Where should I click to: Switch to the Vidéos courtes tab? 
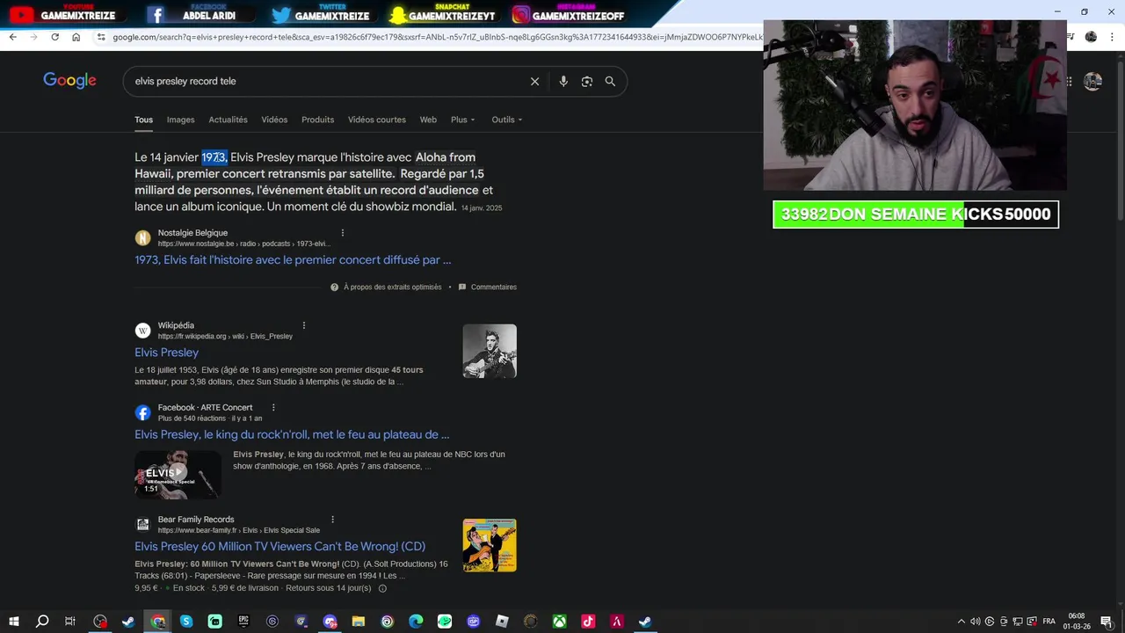376,120
